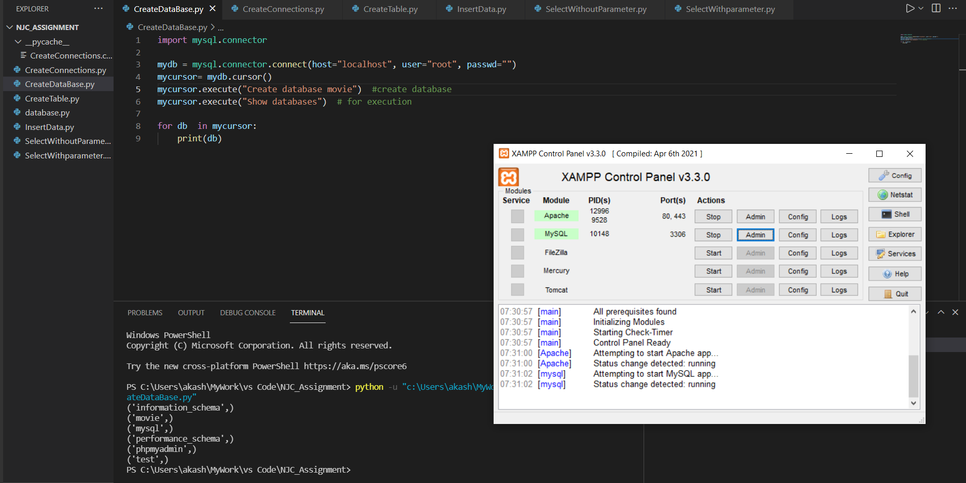Image resolution: width=966 pixels, height=483 pixels.
Task: Click XAMPP Config button with wrench icon
Action: 895,175
